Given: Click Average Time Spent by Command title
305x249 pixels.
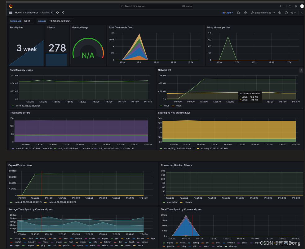Looking at the screenshot, I should pyautogui.click(x=31, y=209).
